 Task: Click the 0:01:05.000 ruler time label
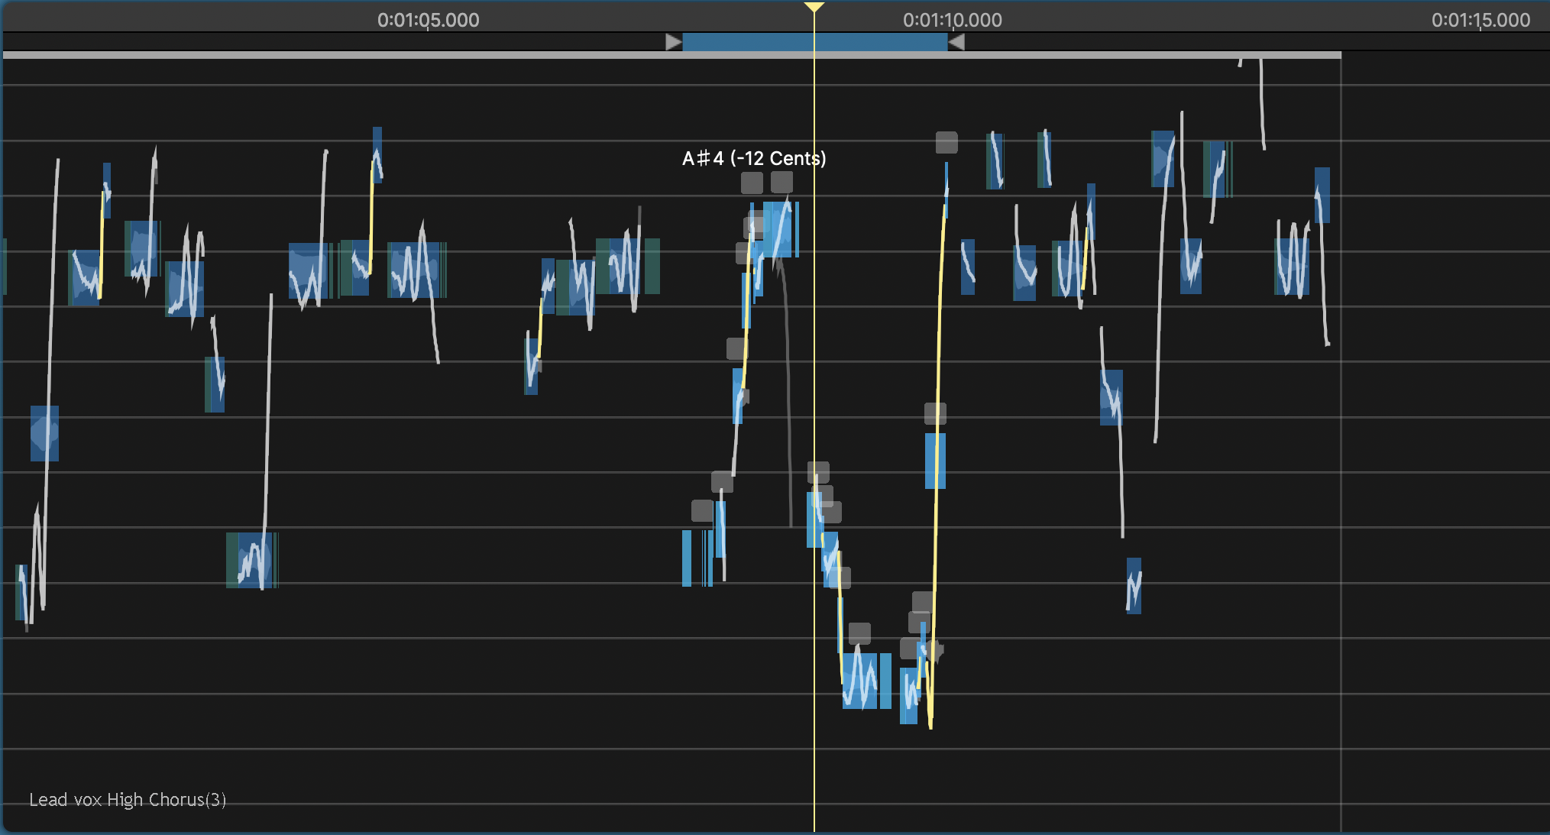(428, 20)
